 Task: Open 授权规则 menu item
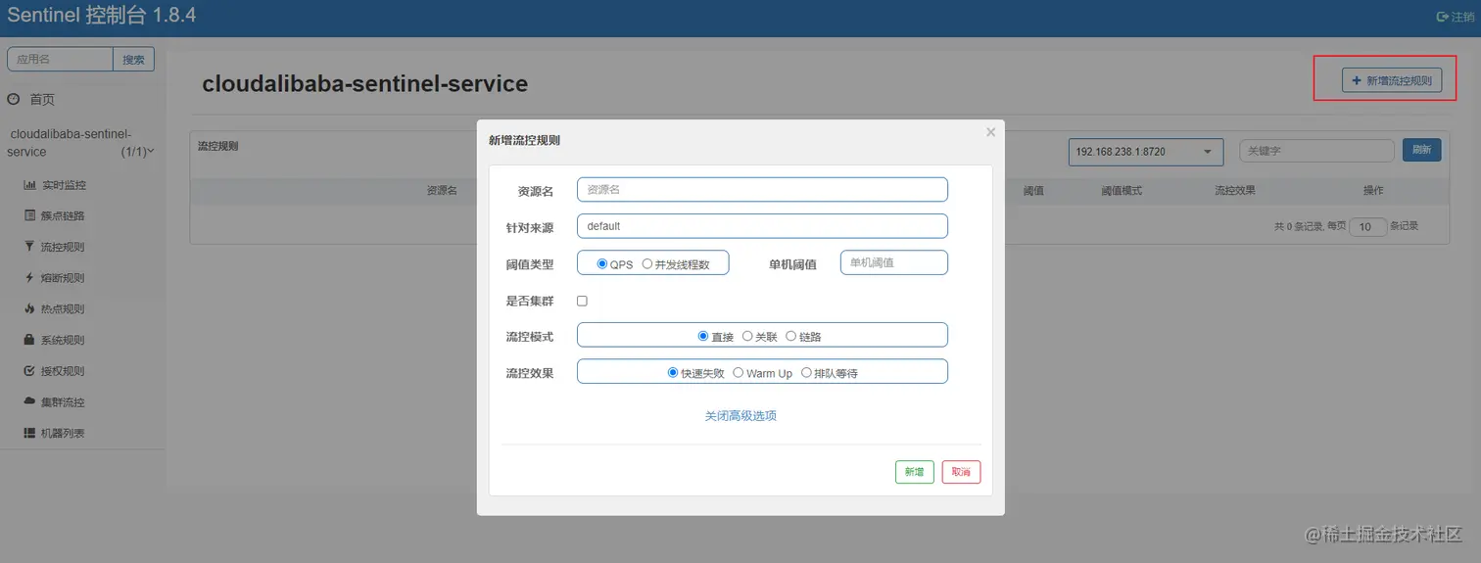pos(63,371)
